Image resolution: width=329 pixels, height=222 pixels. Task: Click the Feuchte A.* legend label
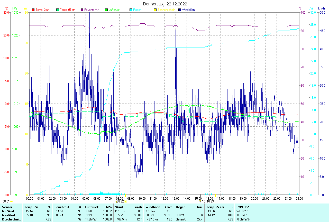point(92,10)
